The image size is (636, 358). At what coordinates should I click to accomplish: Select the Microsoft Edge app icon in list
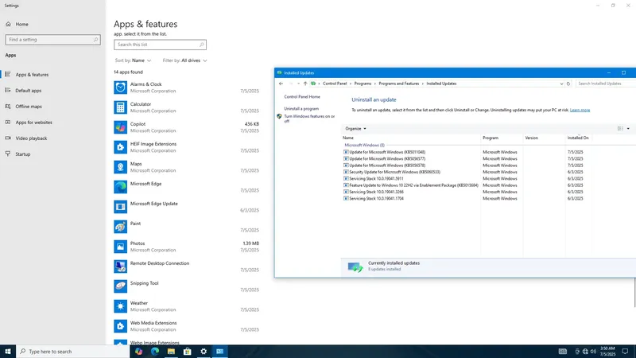click(121, 187)
